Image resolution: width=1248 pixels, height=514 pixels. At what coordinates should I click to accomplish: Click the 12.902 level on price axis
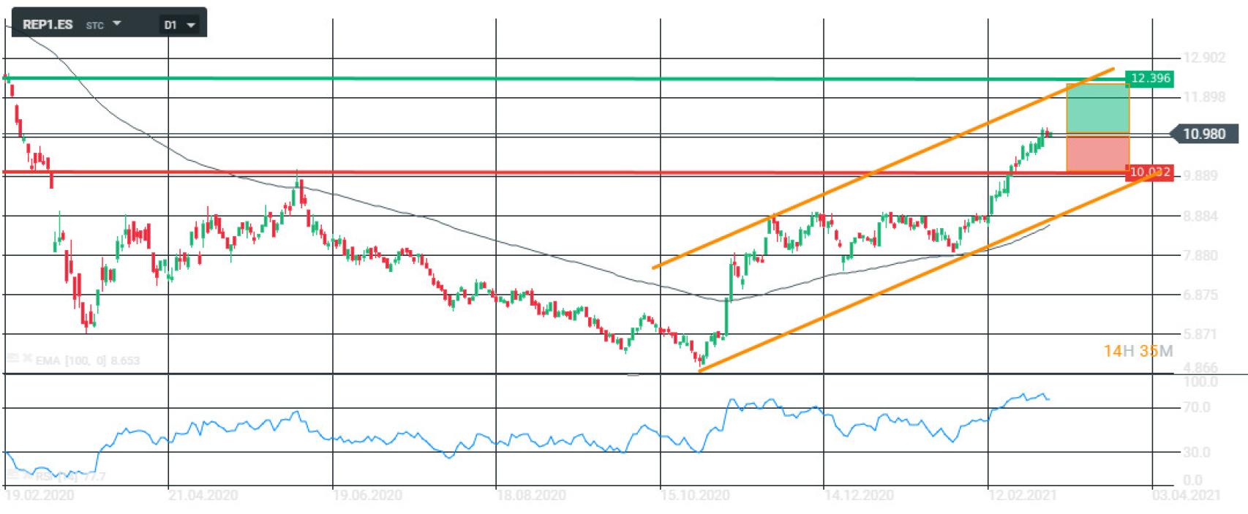1204,58
